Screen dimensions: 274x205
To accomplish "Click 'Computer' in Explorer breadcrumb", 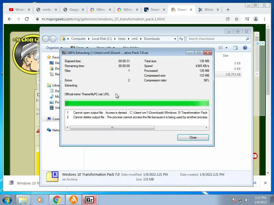I will (78, 39).
